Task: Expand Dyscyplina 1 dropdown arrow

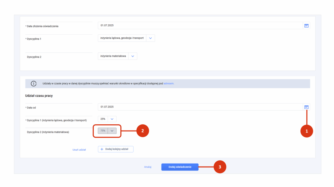Action: tap(150, 38)
